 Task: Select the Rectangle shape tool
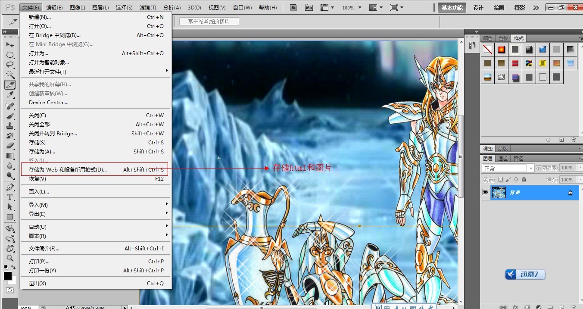tap(10, 217)
